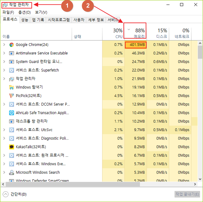Screen dimensions: 203x202
Task: Click the 0.1Mbps network value
Action: pos(182,130)
